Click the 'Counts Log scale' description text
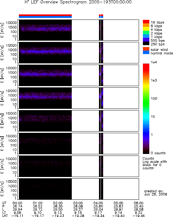The image size is (173, 217). click(x=155, y=163)
